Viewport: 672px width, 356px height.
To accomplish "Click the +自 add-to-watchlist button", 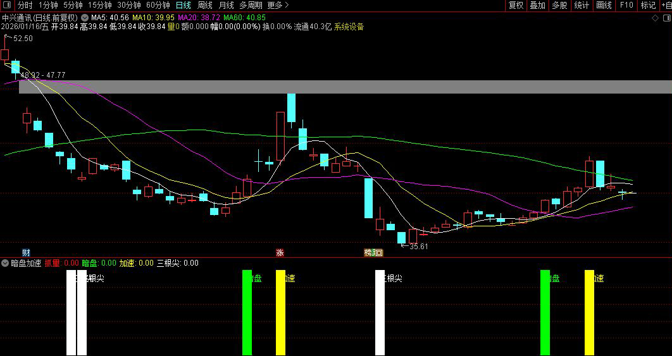I will click(666, 5).
